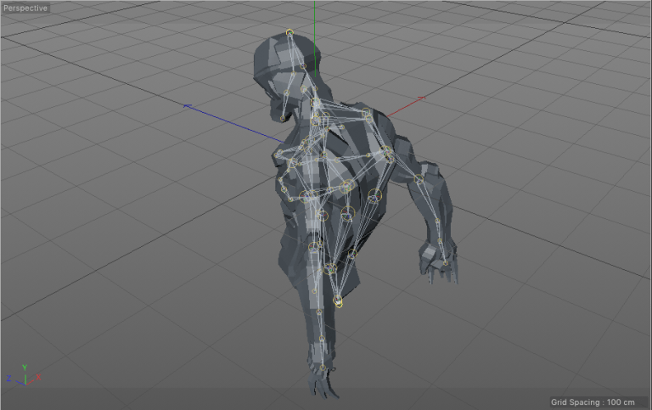Select the lowest yellow joint at hips
This screenshot has height=410, width=652.
(339, 301)
